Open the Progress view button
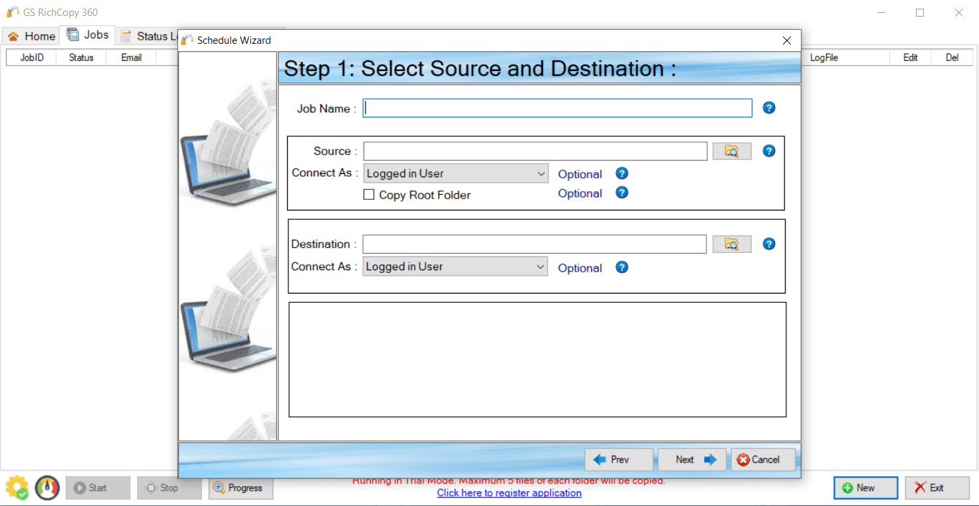The height and width of the screenshot is (506, 979). coord(241,487)
